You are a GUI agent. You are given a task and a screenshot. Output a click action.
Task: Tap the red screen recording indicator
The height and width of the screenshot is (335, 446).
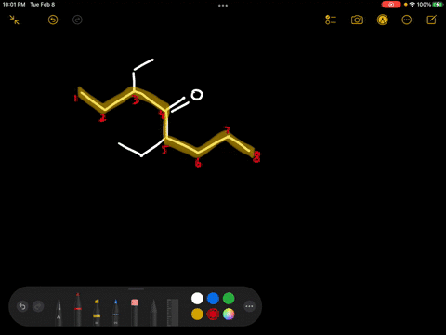391,5
